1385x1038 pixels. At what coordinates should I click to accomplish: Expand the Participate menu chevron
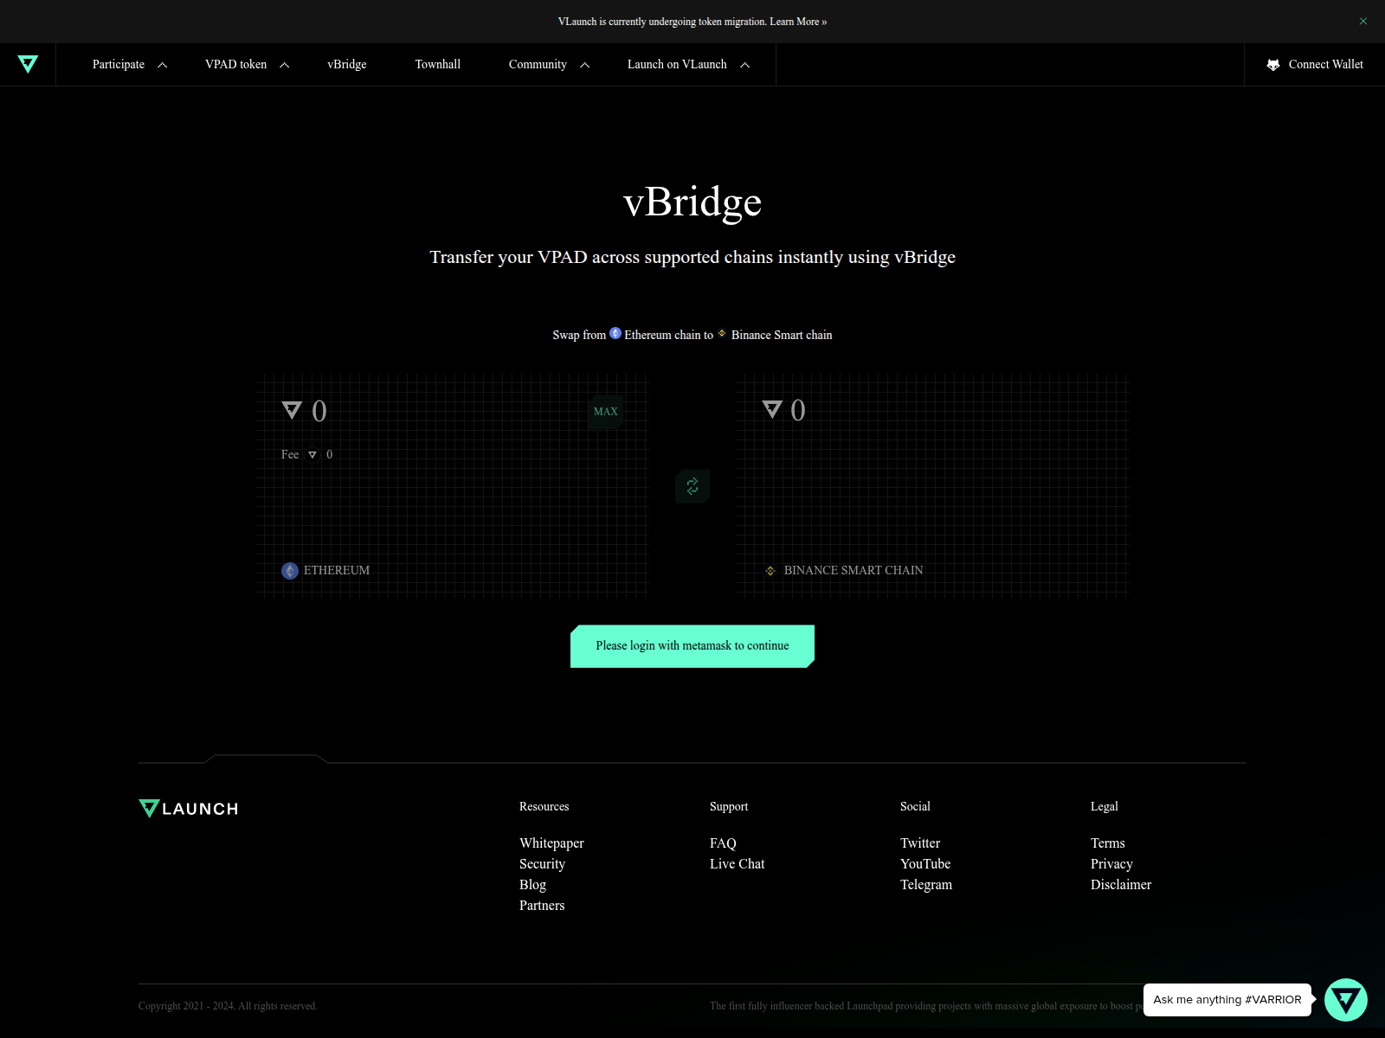[162, 65]
